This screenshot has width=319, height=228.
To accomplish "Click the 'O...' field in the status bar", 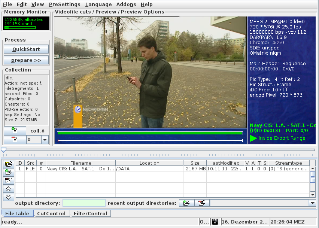I will [x=204, y=222].
